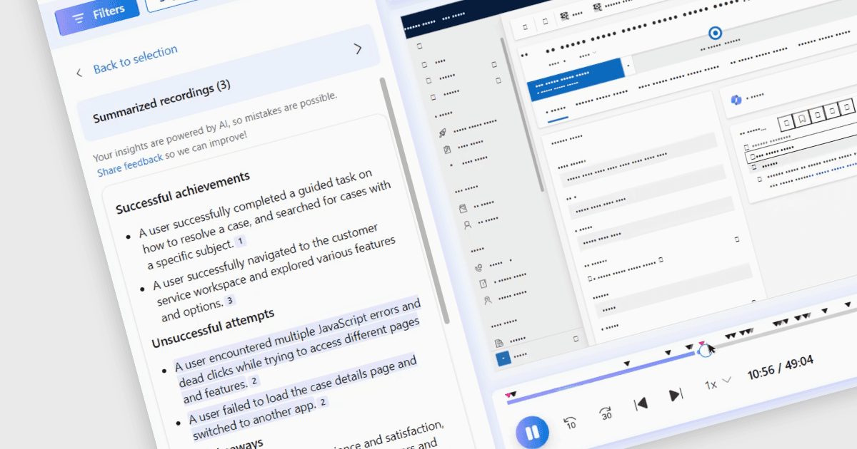857x449 pixels.
Task: Select the pink marker above the playhead
Action: [x=702, y=344]
